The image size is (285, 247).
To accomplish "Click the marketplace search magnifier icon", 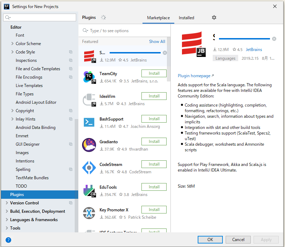I will tap(85, 30).
